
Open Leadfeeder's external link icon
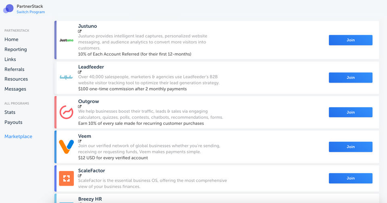click(x=80, y=72)
